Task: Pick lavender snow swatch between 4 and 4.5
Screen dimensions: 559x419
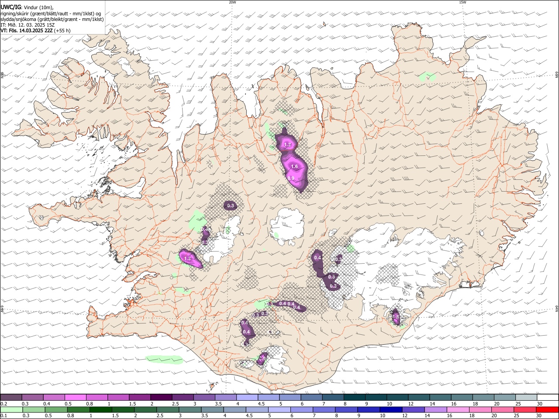Action: point(247,397)
